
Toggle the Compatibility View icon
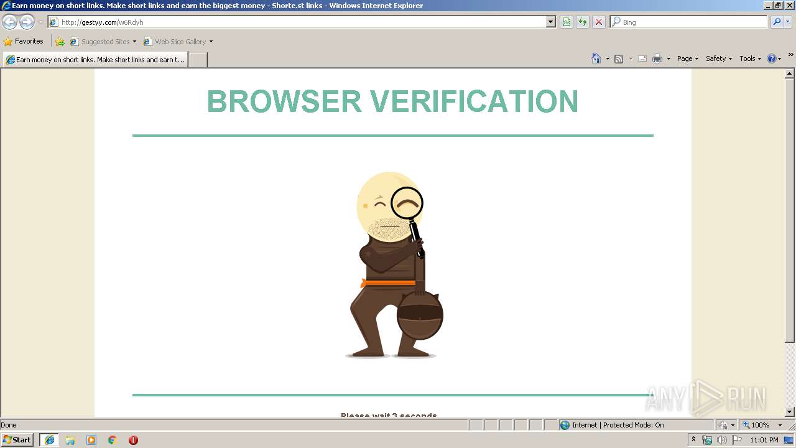coord(567,22)
